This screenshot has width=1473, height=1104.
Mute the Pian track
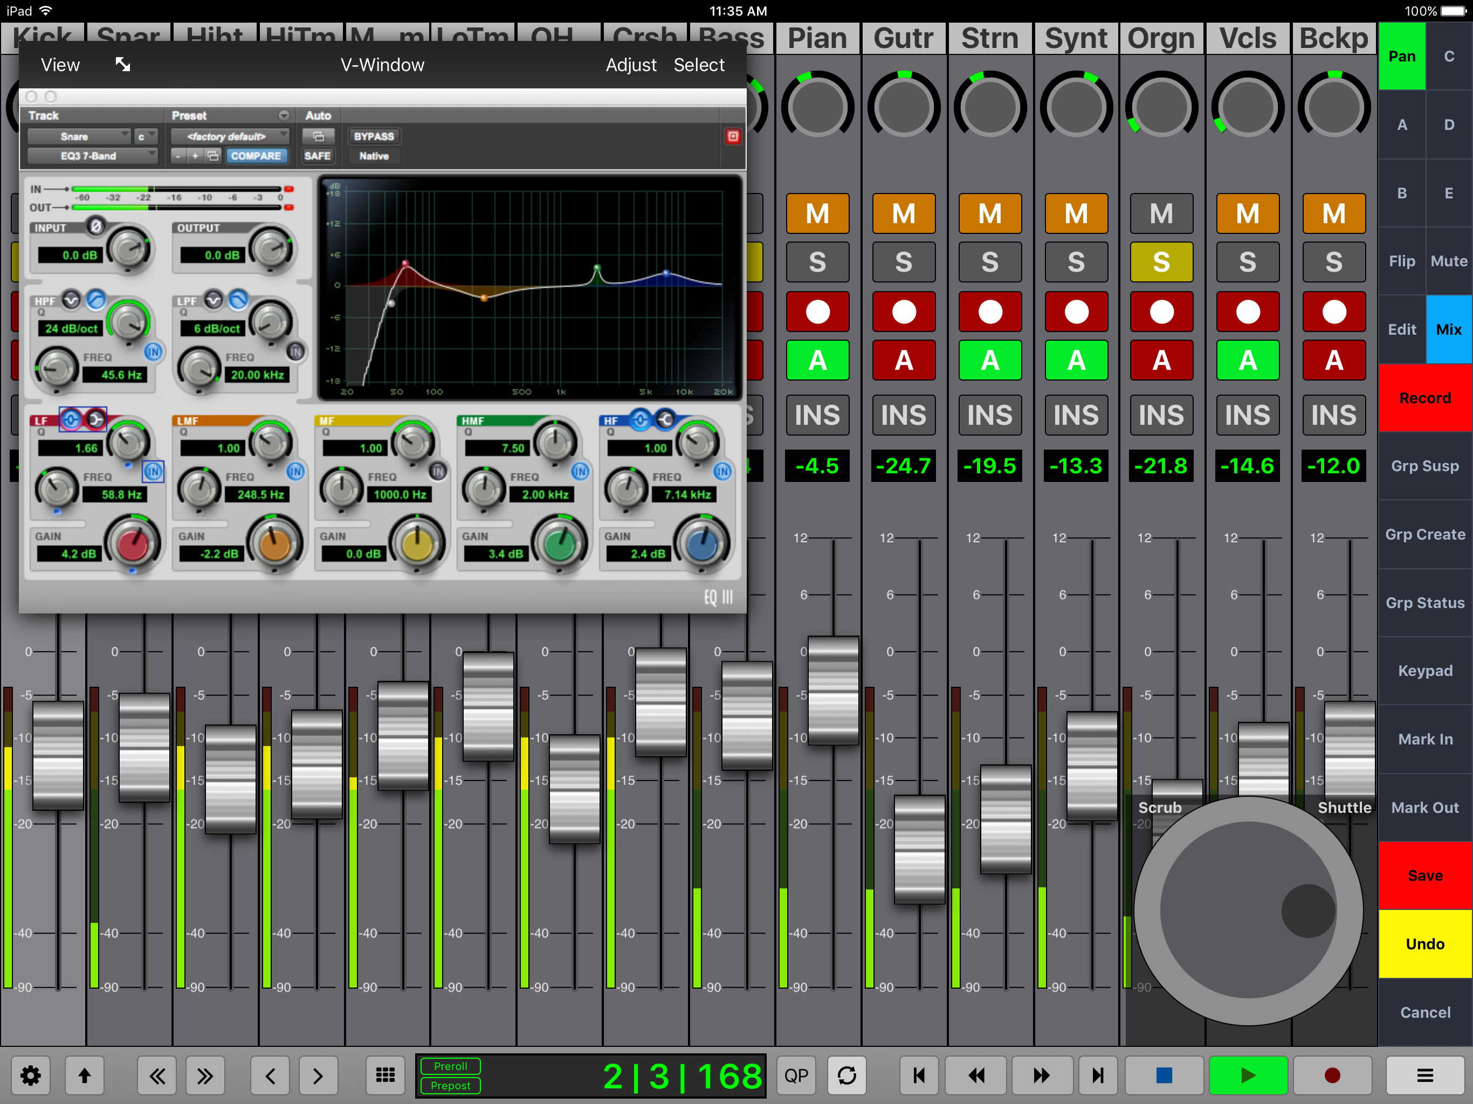coord(817,214)
